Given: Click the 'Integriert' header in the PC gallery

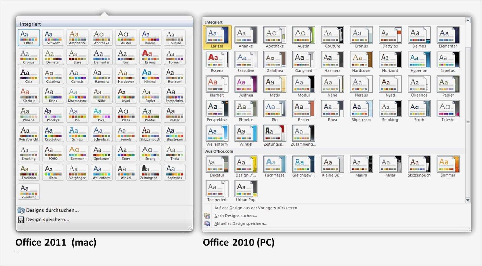Looking at the screenshot, I should (x=214, y=22).
